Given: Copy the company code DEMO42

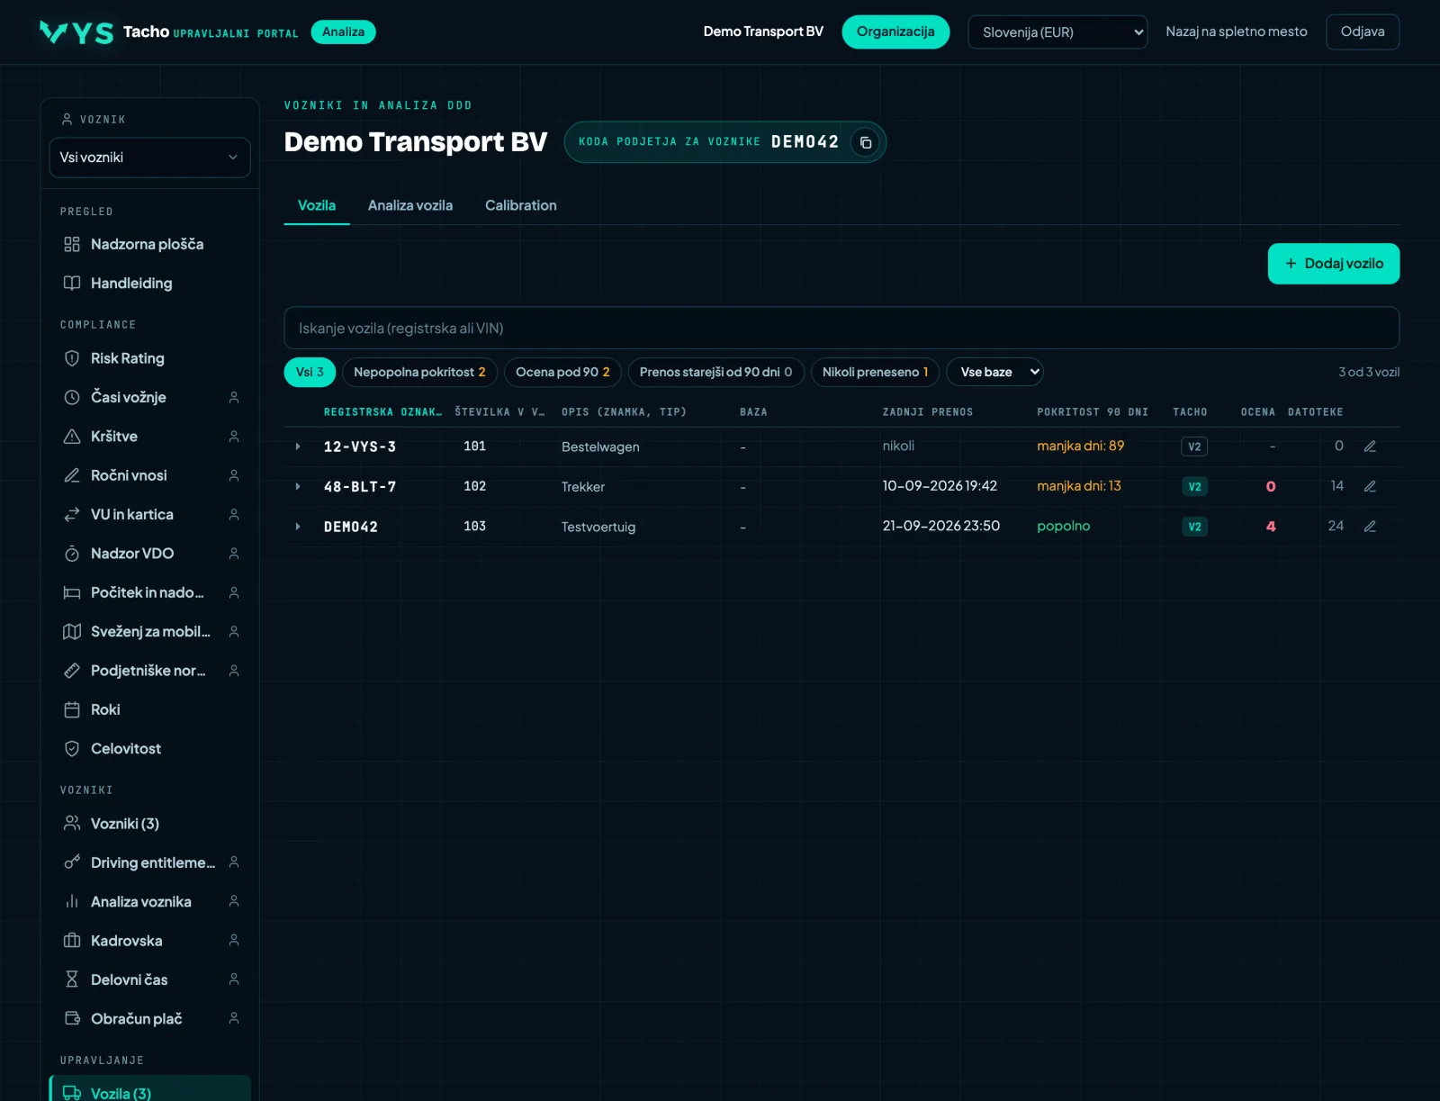Looking at the screenshot, I should coord(865,142).
